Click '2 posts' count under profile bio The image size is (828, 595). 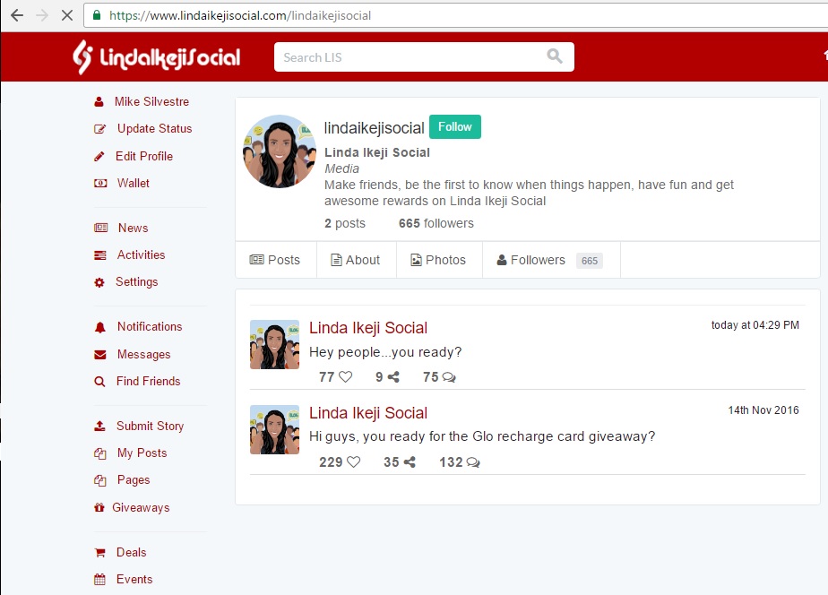tap(345, 223)
